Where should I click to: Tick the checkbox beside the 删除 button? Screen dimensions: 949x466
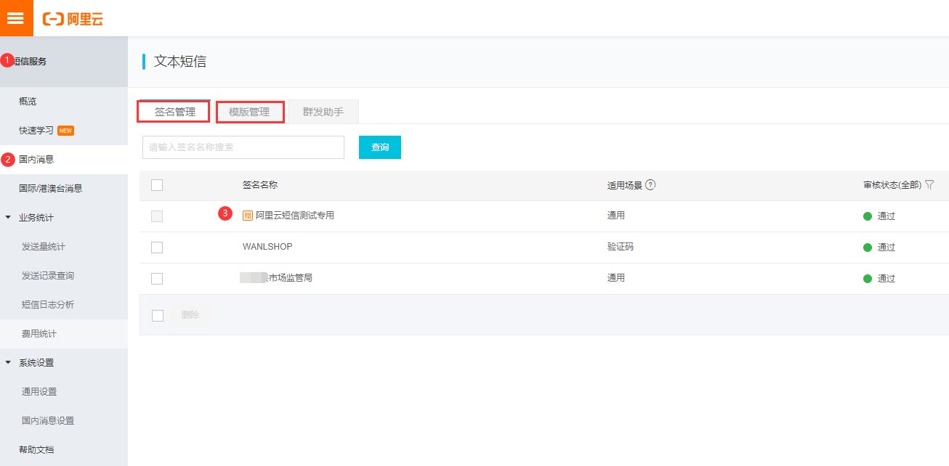pos(158,315)
